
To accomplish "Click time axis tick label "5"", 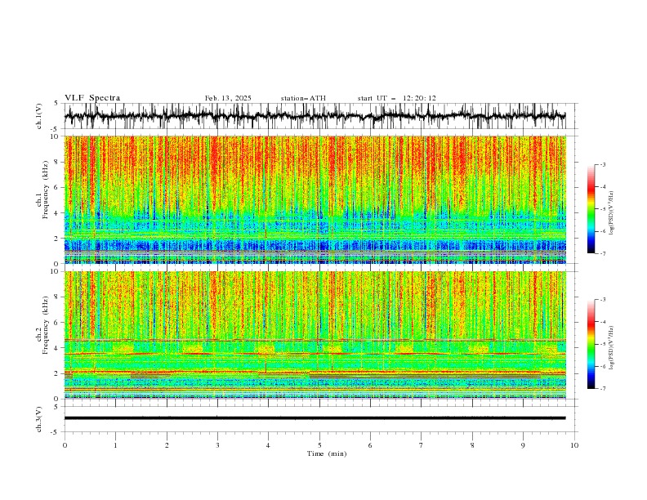I will click(319, 445).
